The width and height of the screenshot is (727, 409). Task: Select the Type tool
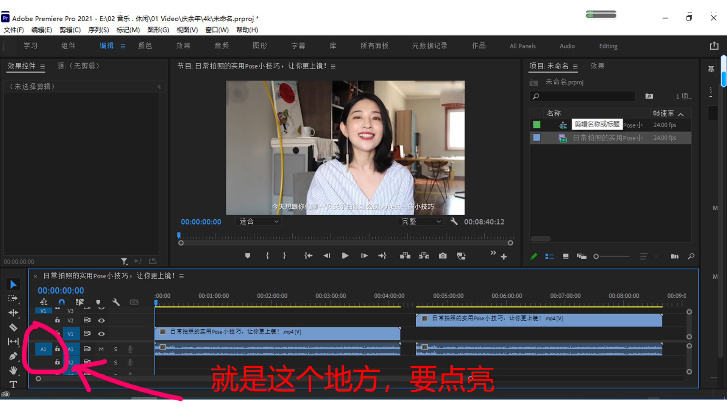[x=13, y=384]
